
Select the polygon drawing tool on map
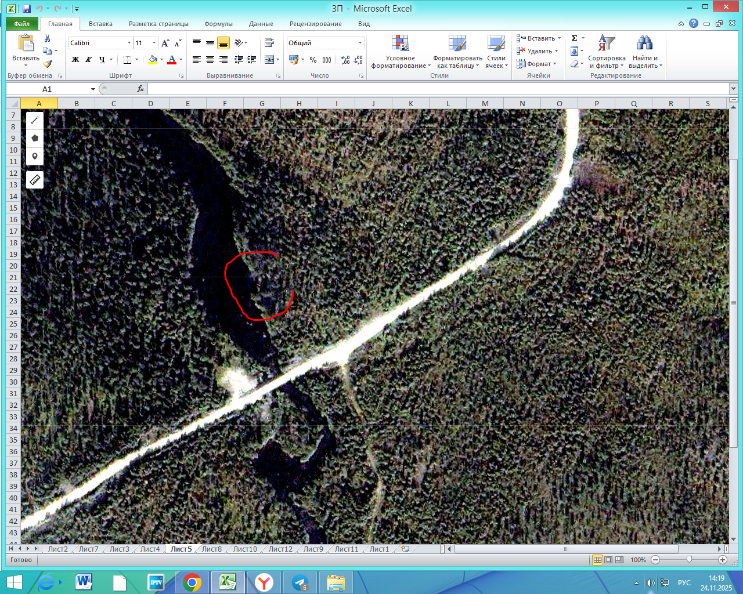pyautogui.click(x=35, y=138)
